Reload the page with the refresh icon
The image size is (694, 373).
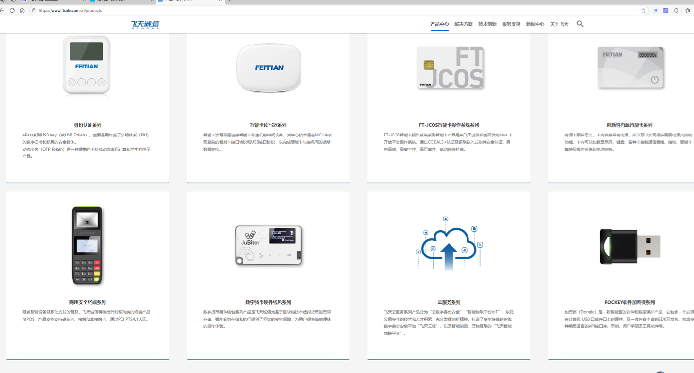pos(12,10)
